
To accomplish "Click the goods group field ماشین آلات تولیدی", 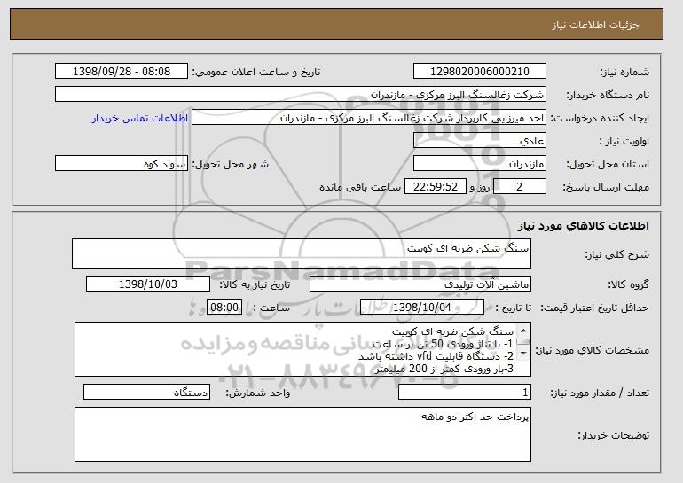I will (x=420, y=284).
